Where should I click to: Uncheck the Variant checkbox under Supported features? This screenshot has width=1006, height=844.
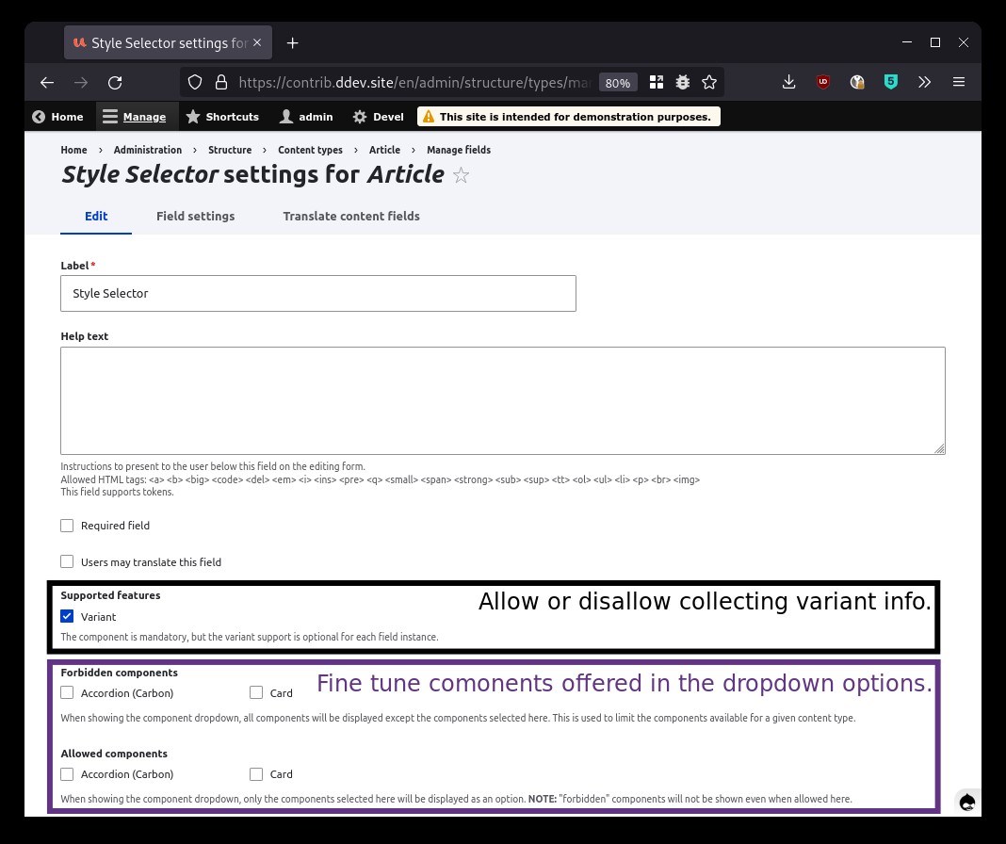(x=67, y=616)
